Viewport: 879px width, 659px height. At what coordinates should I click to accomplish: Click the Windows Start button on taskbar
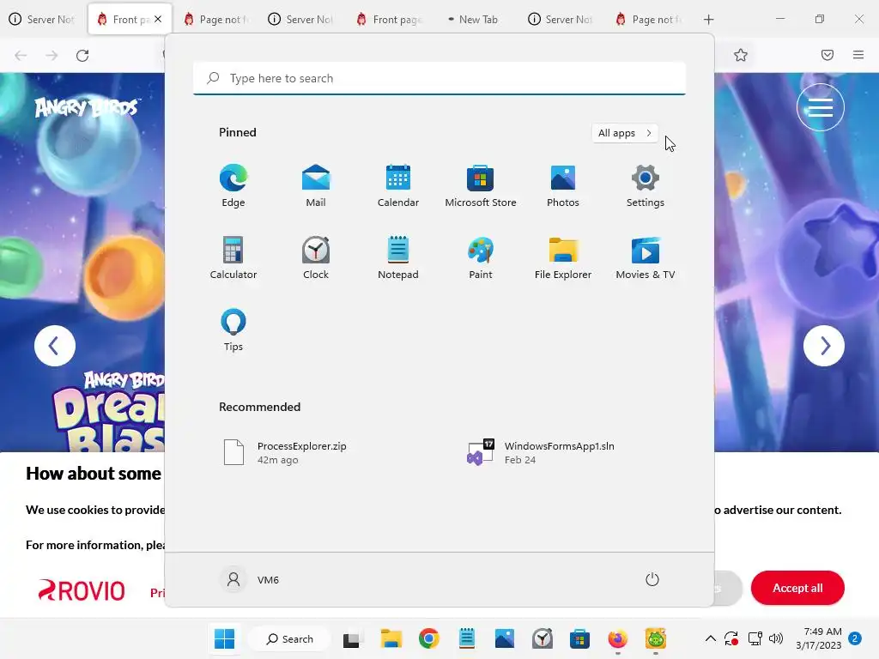point(225,638)
